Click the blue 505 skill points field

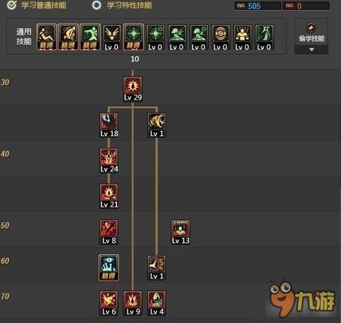tap(258, 5)
